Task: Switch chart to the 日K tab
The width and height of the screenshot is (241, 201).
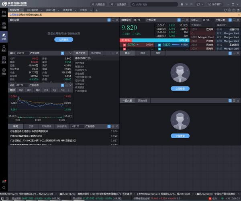Action: point(21,90)
